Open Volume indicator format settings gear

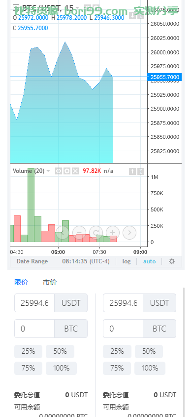click(x=67, y=171)
